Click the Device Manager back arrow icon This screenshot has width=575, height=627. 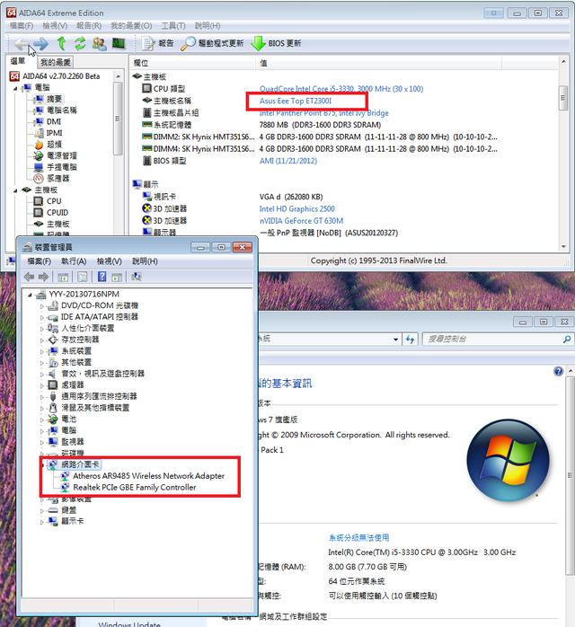coord(29,277)
